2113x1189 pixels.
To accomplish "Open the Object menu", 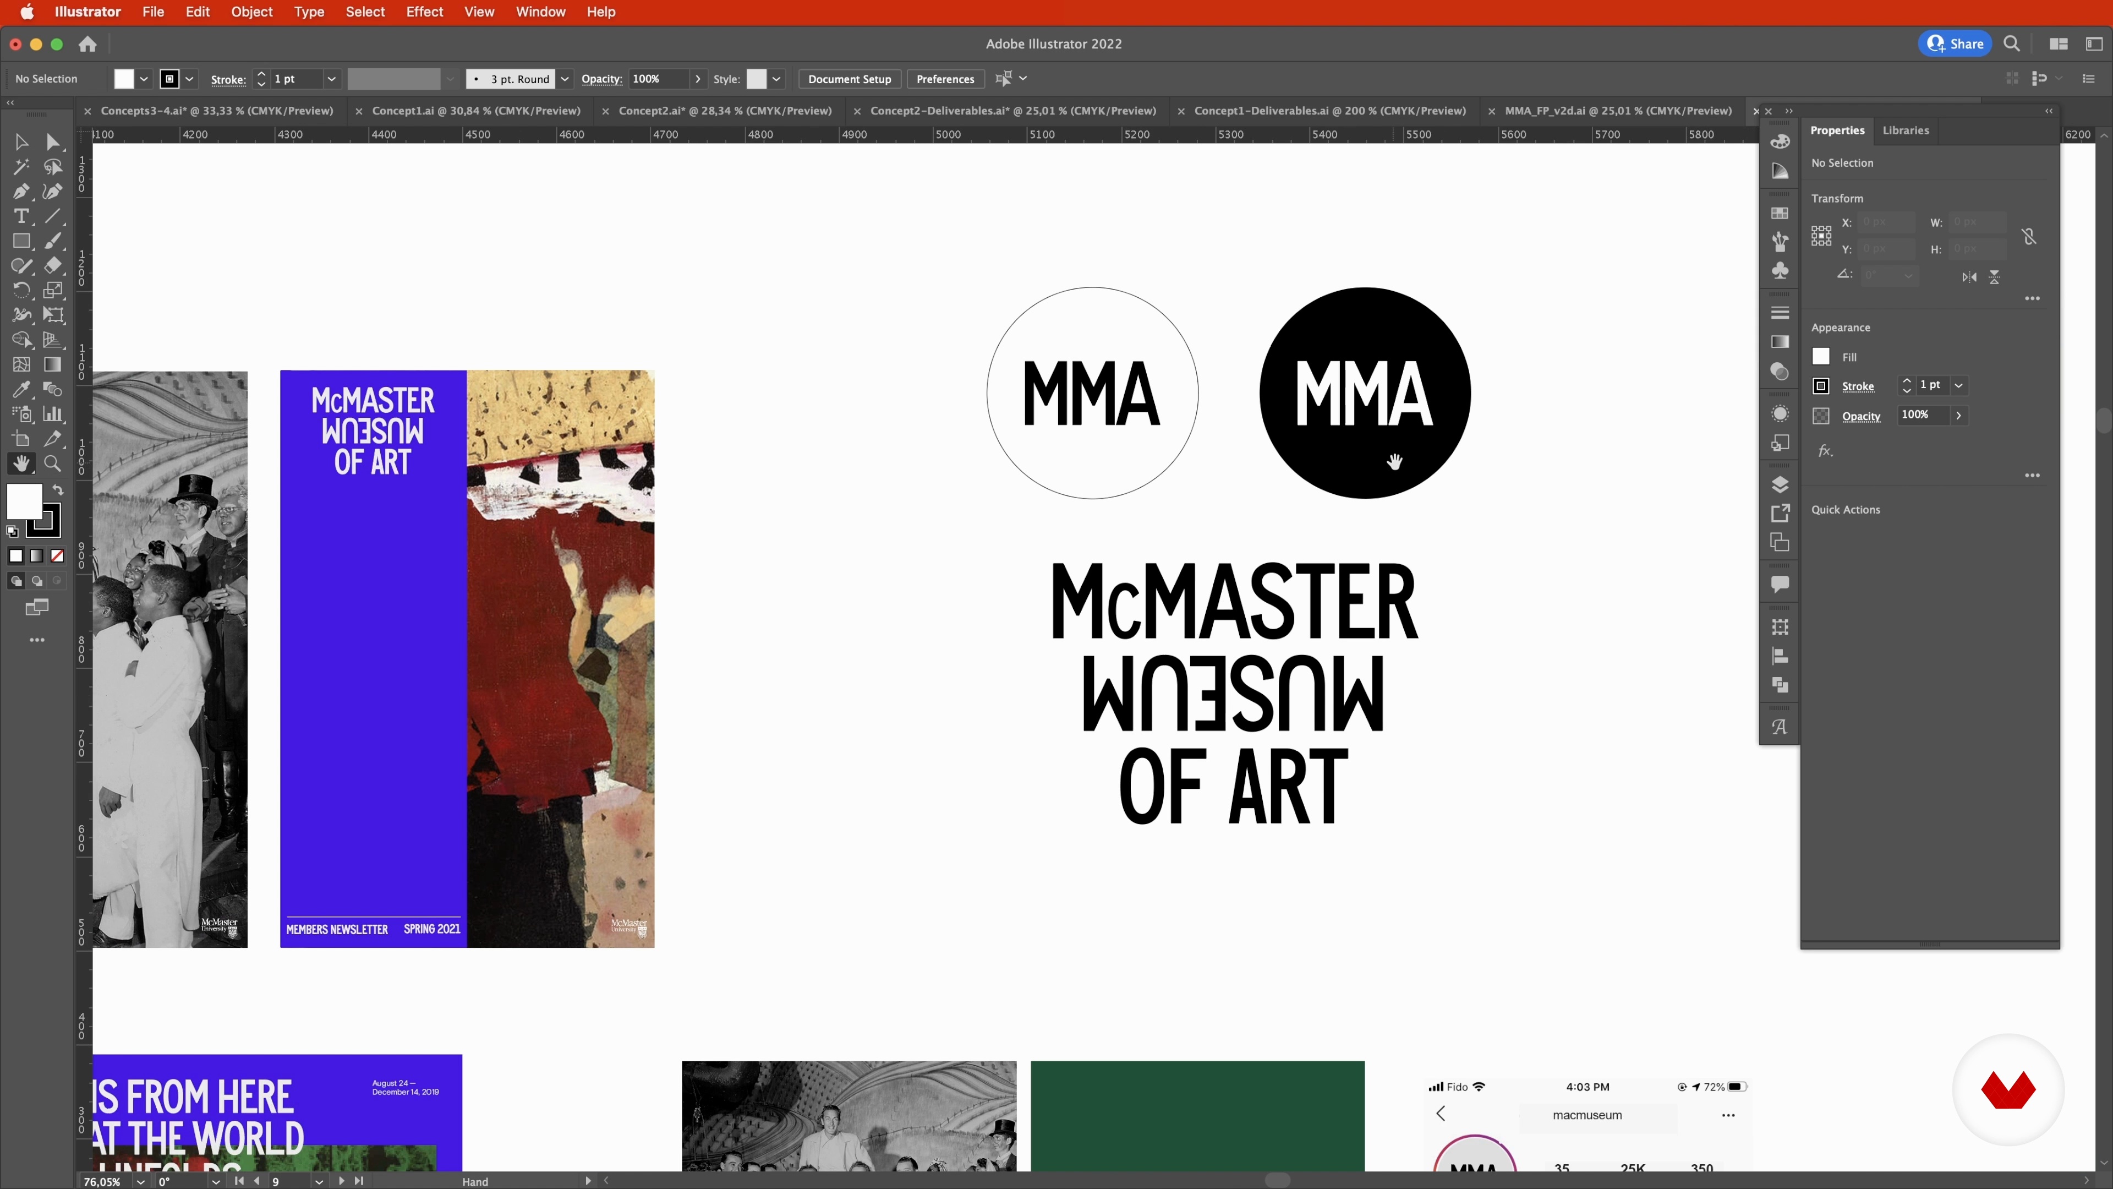I will click(252, 12).
